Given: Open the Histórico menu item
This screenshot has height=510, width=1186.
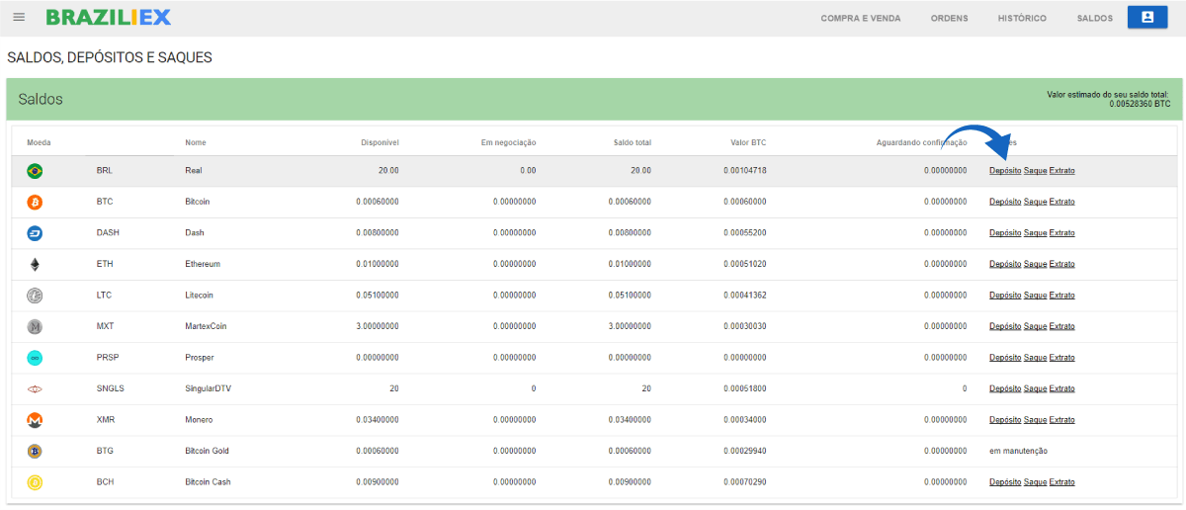Looking at the screenshot, I should coord(1022,18).
